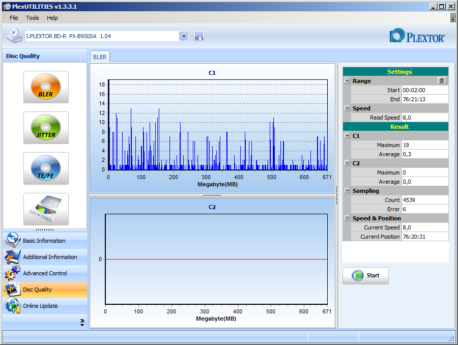Click the Additional Information icon
458x345 pixels.
click(x=13, y=256)
